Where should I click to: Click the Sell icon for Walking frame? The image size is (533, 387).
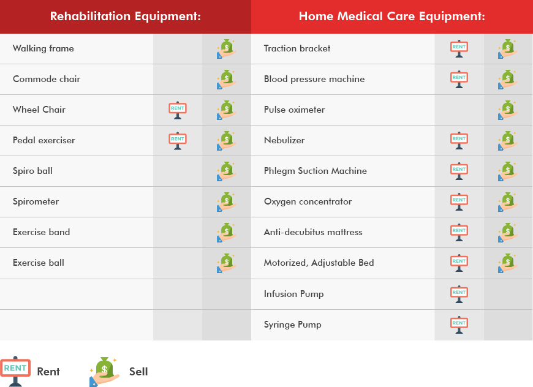[x=226, y=49]
